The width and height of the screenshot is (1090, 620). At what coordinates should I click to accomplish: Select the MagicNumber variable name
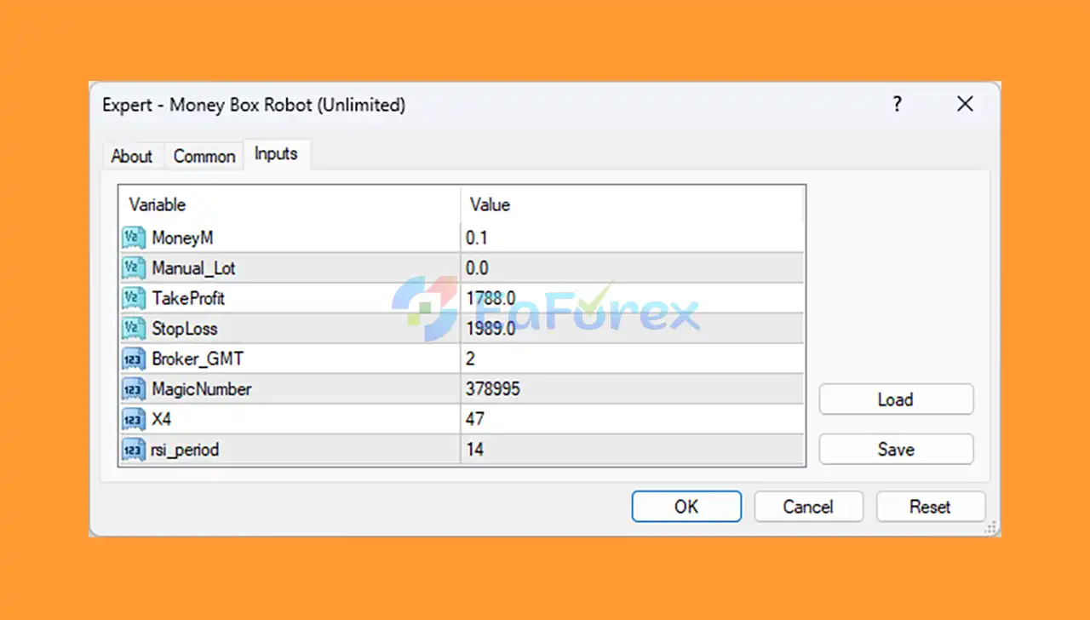click(202, 389)
